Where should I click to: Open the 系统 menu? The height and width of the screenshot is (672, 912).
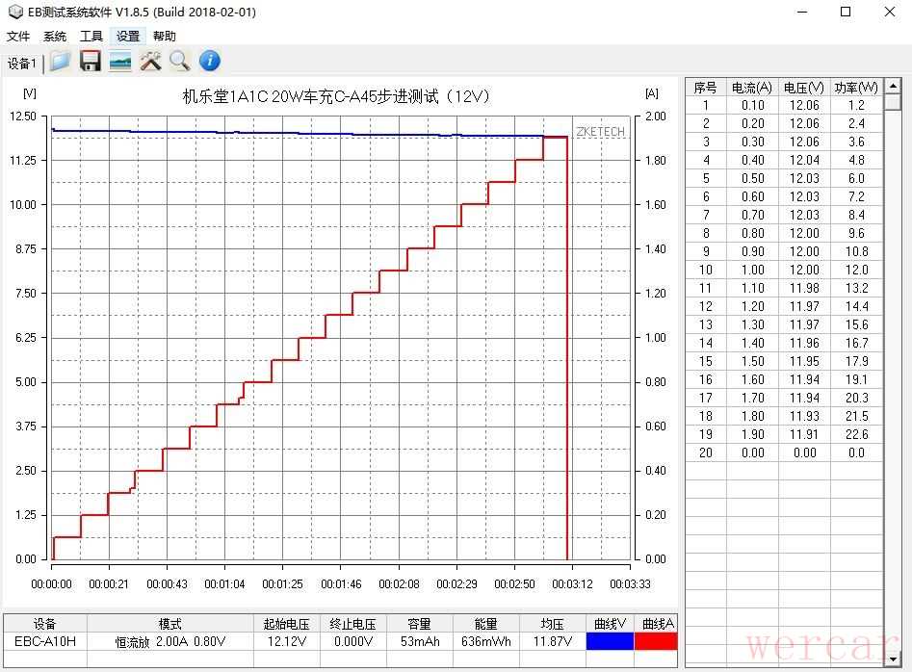click(x=55, y=37)
